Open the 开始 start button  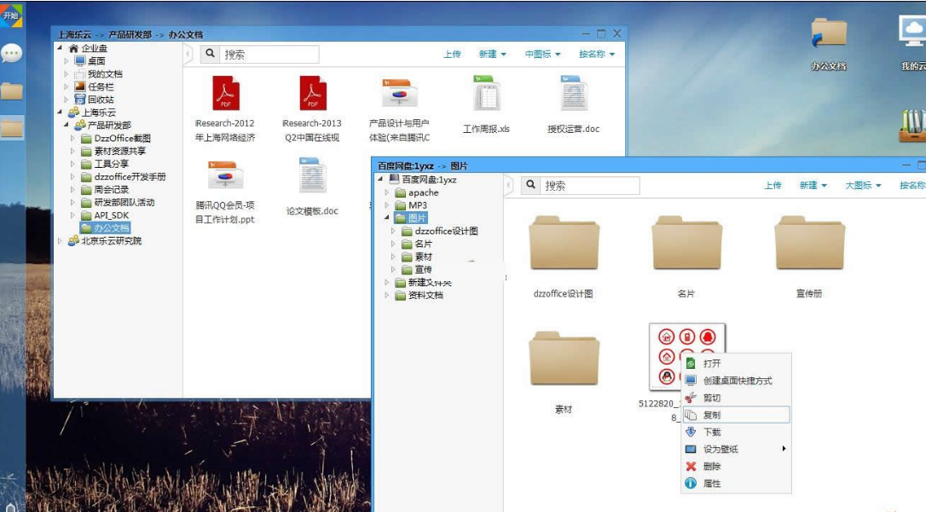pos(11,14)
